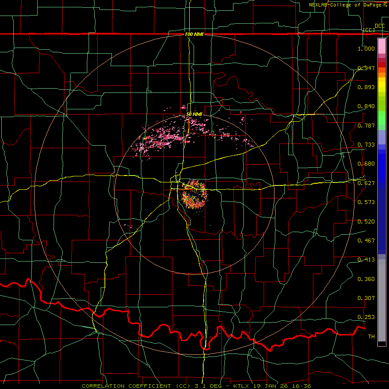Click the 0.787 scale value
This screenshot has height=389, width=389.
[366, 125]
